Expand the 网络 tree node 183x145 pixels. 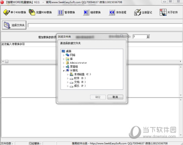pos(64,55)
